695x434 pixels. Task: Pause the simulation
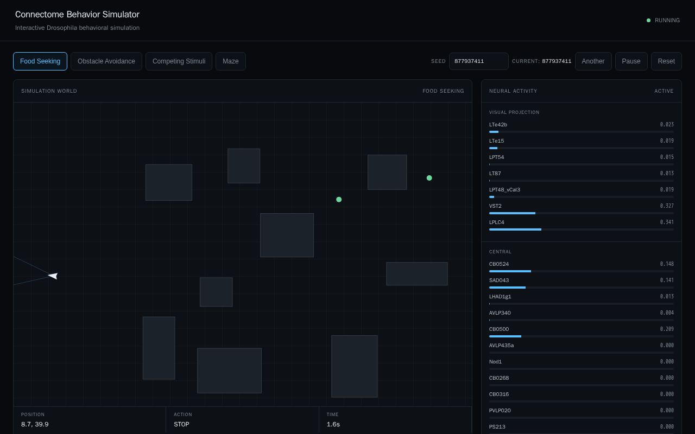631,61
